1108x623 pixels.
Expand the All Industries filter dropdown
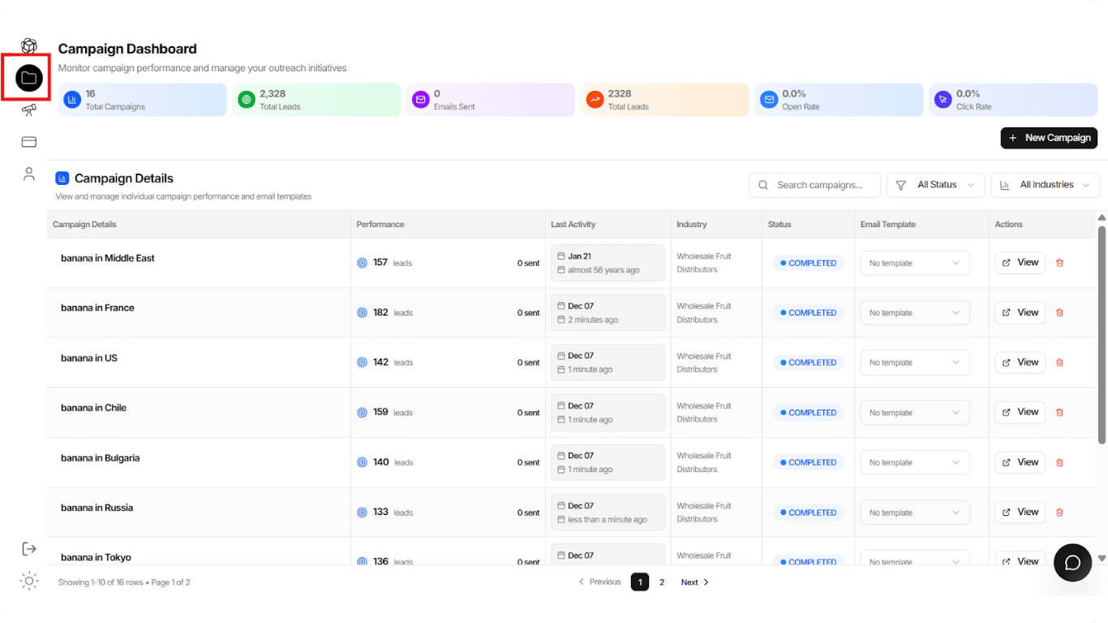pyautogui.click(x=1045, y=185)
